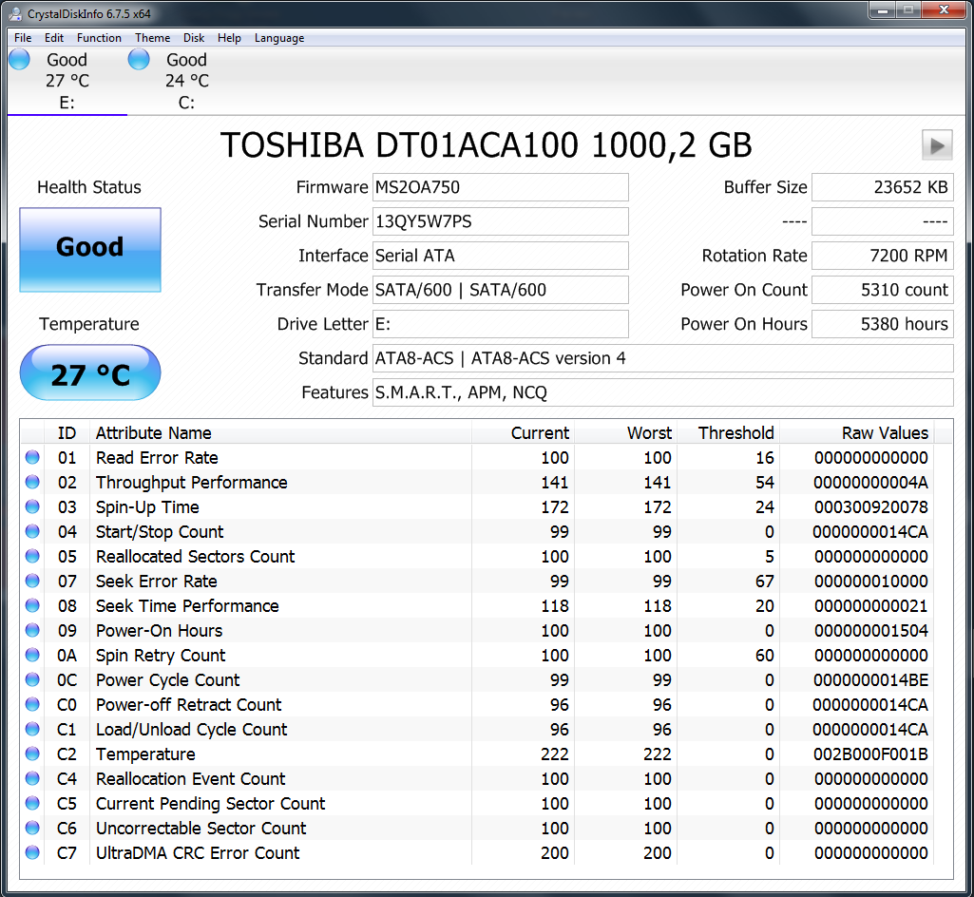The width and height of the screenshot is (974, 897).
Task: Click the Drive Letter field E:
Action: click(x=500, y=324)
